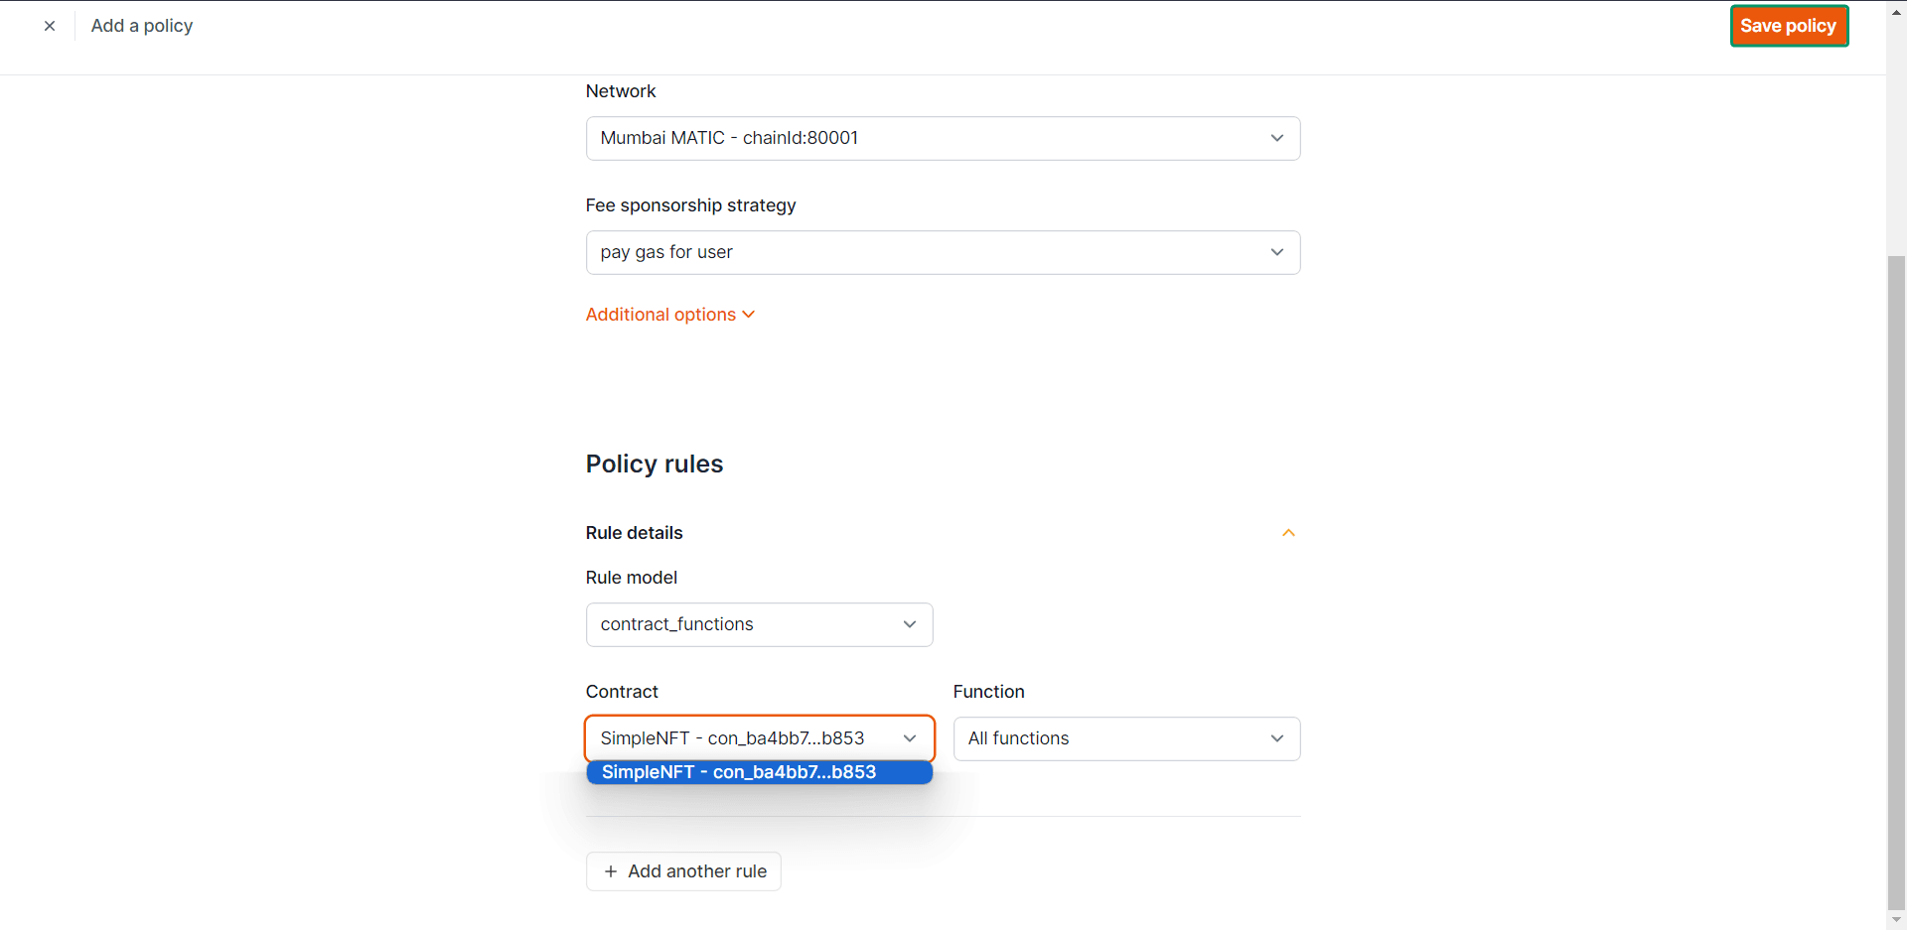Click the Rule model chevron icon

click(910, 624)
